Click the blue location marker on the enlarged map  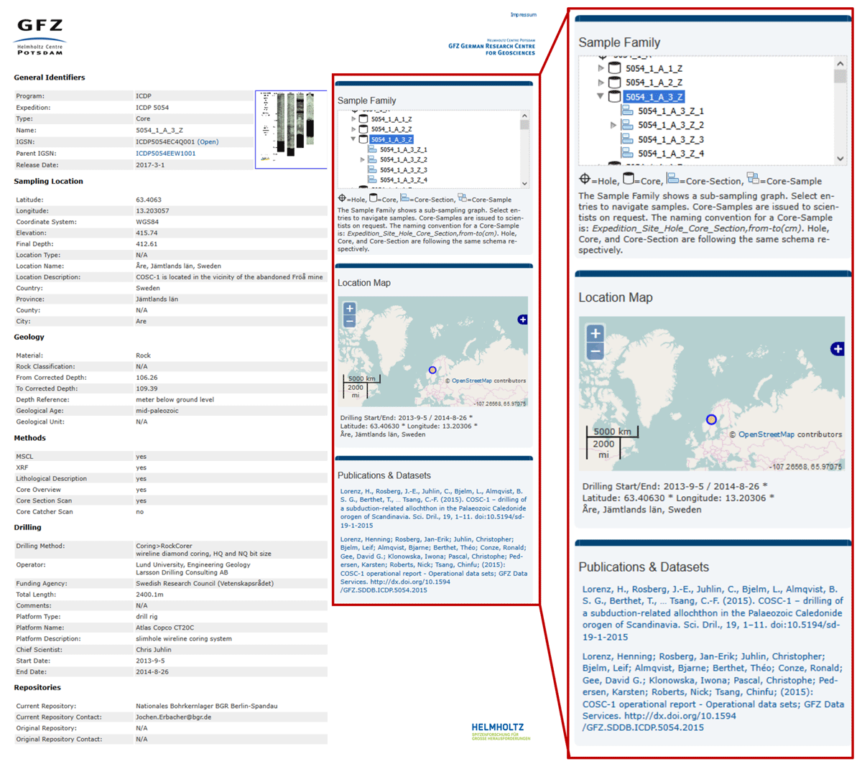pos(711,419)
